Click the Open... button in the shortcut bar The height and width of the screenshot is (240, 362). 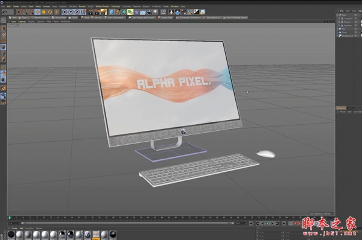pyautogui.click(x=24, y=17)
